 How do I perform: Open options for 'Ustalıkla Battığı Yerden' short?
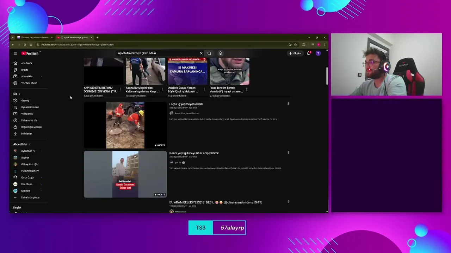coord(204,89)
